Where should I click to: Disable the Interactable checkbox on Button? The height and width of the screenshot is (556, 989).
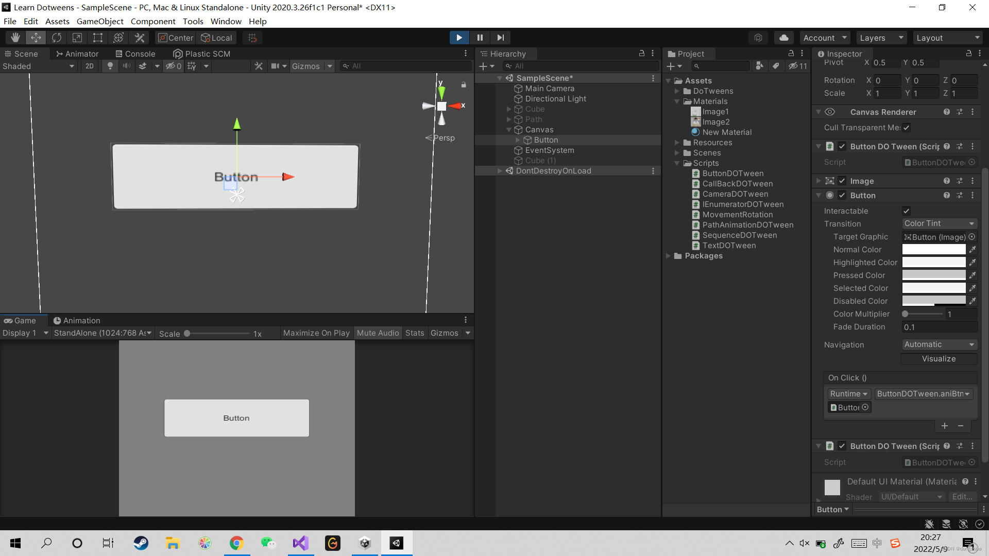click(907, 211)
